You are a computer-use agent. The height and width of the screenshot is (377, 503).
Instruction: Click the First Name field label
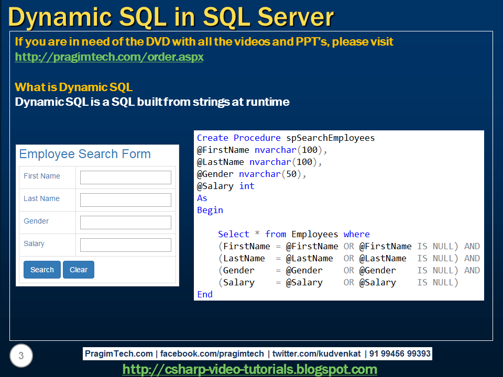[40, 176]
